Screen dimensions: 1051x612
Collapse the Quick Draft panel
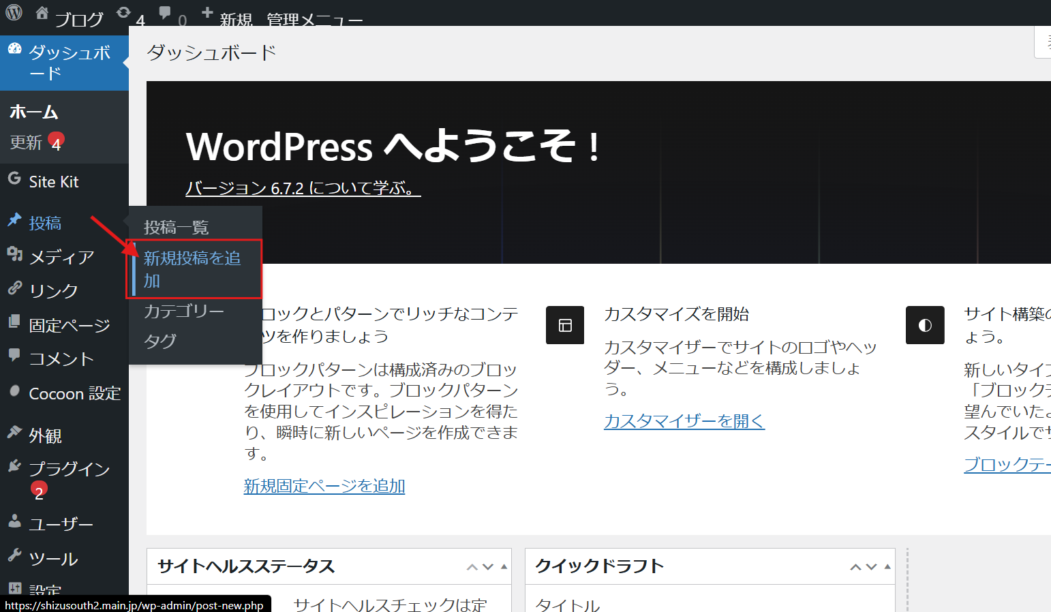click(887, 566)
